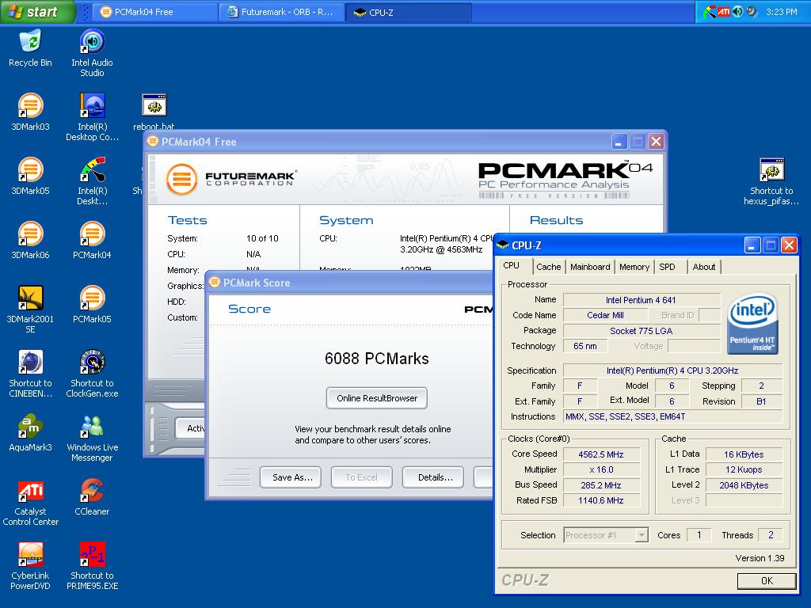Open the Processor #1 selection dropdown
The height and width of the screenshot is (608, 811).
click(606, 535)
